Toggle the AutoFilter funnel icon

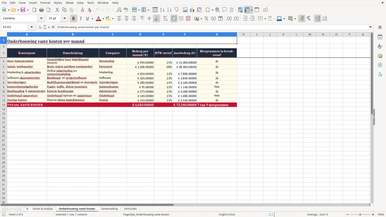coord(177,10)
